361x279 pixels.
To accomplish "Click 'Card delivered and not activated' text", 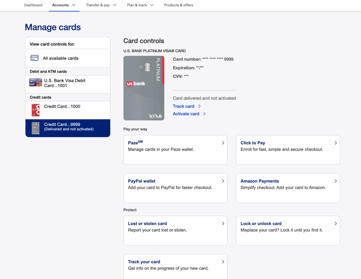I will click(x=204, y=98).
